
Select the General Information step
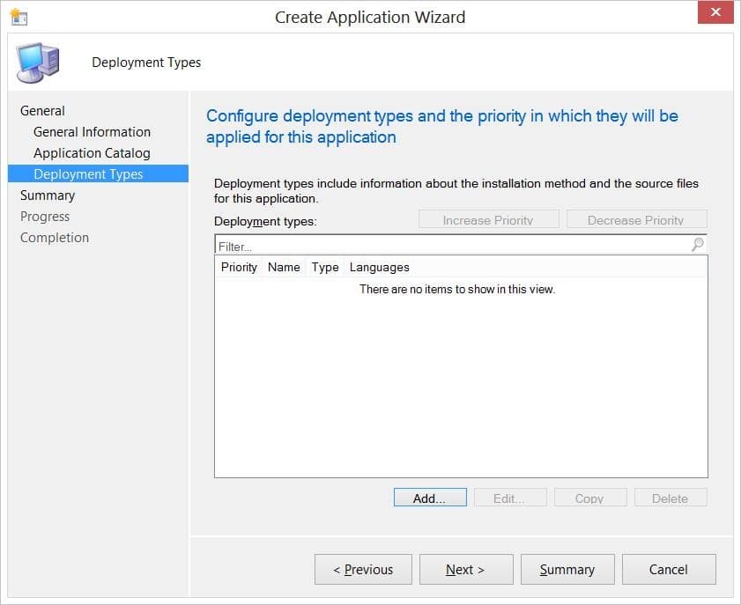coord(92,131)
